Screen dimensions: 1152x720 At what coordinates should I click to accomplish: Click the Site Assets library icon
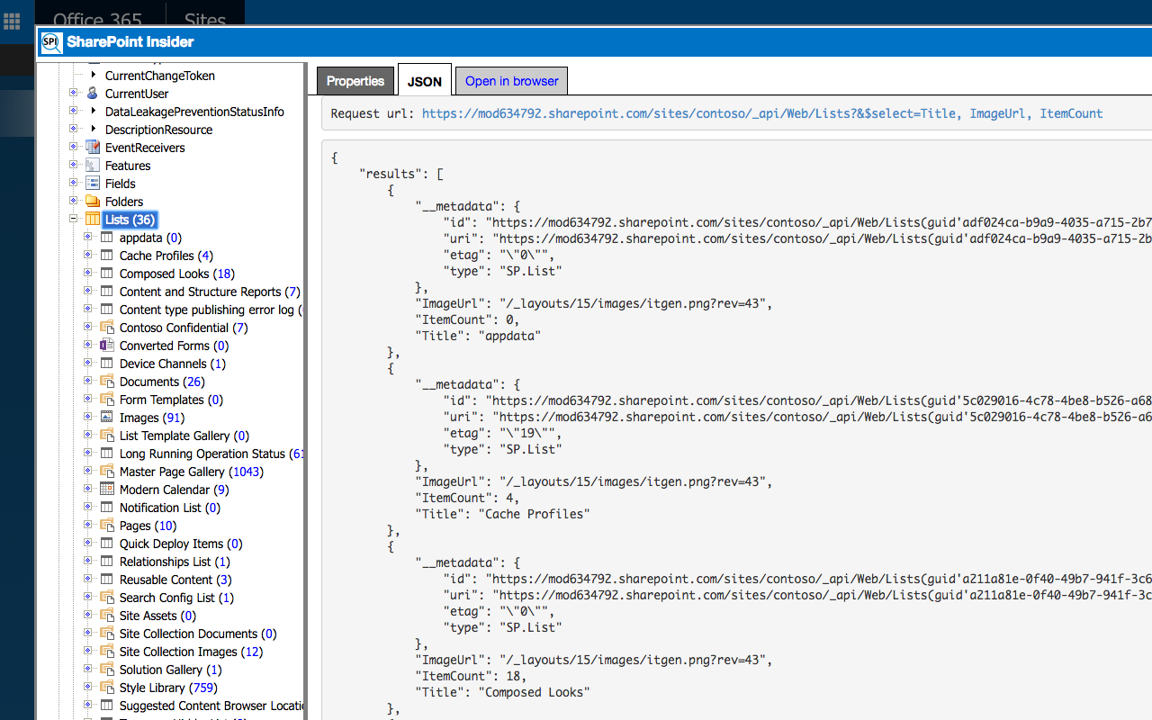(x=106, y=616)
